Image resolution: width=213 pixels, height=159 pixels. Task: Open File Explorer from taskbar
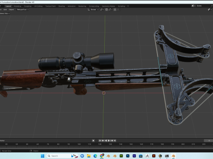(x=89, y=156)
